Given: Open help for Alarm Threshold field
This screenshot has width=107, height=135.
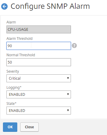Looking at the screenshot, I should coord(74,46).
